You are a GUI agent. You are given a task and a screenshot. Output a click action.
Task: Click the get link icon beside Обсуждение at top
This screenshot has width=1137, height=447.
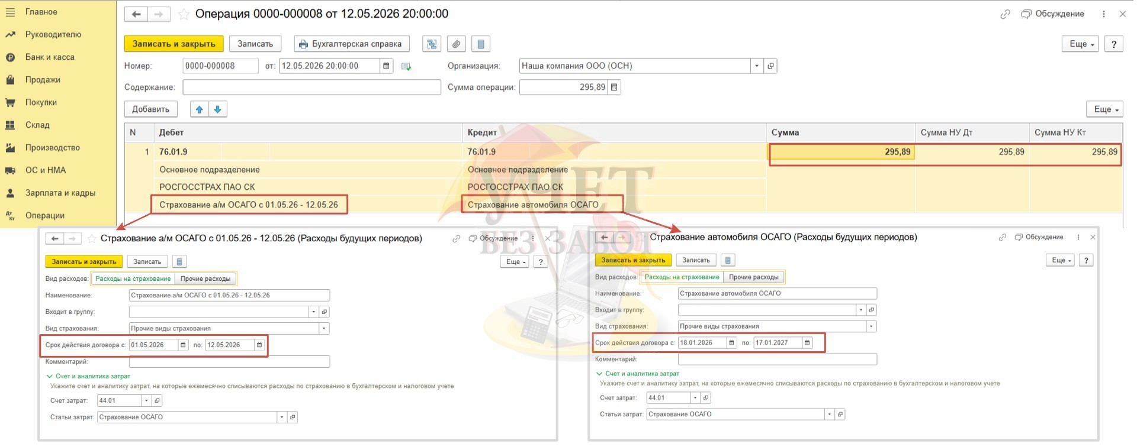coord(1005,14)
